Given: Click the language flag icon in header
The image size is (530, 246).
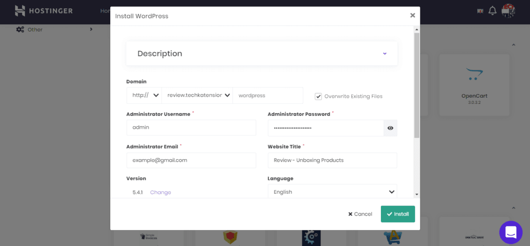Looking at the screenshot, I should point(480,11).
